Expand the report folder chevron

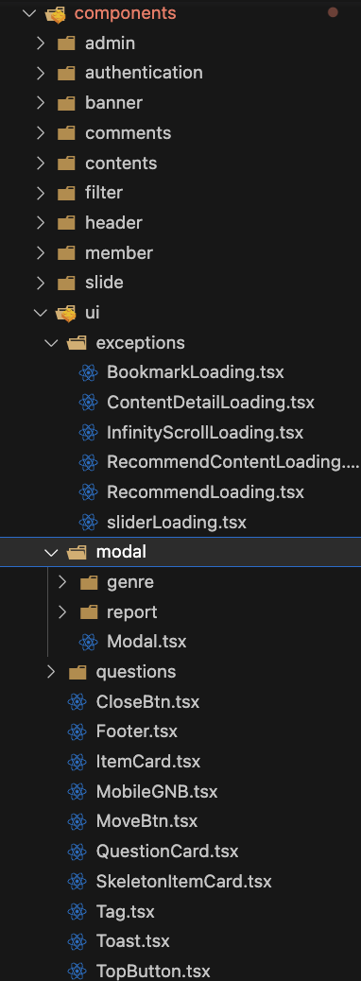coord(62,611)
